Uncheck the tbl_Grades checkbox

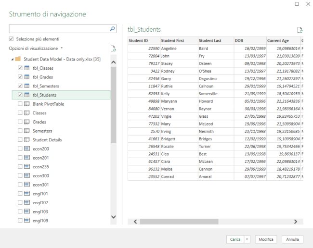click(x=20, y=77)
